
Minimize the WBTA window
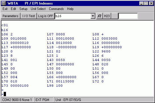(x=141, y=3)
